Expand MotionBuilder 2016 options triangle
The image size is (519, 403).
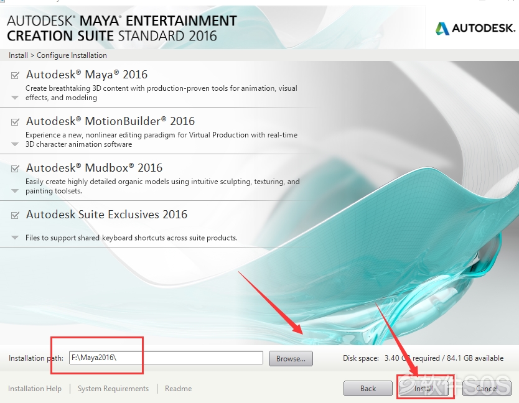[15, 144]
